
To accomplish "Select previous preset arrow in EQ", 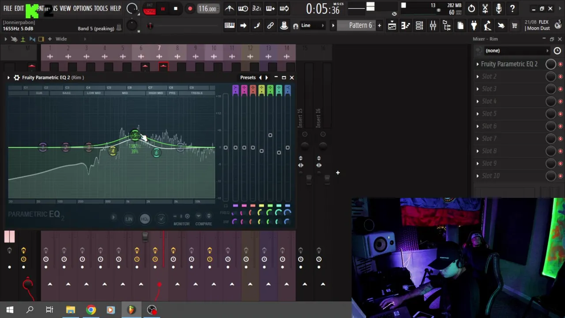I will pyautogui.click(x=260, y=77).
